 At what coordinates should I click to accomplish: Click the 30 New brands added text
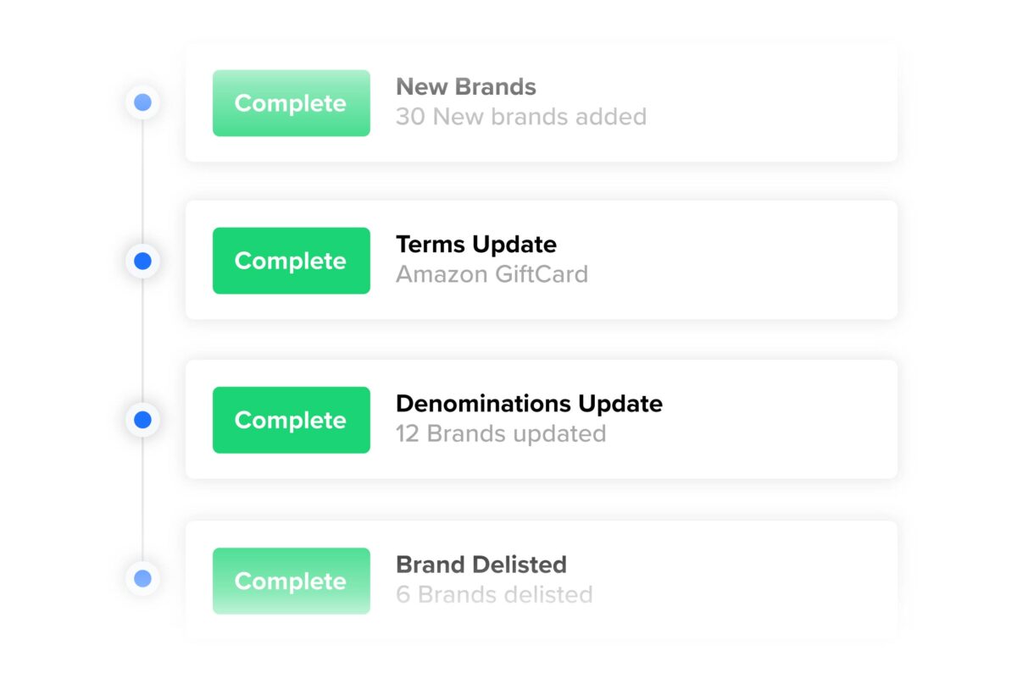click(x=521, y=116)
